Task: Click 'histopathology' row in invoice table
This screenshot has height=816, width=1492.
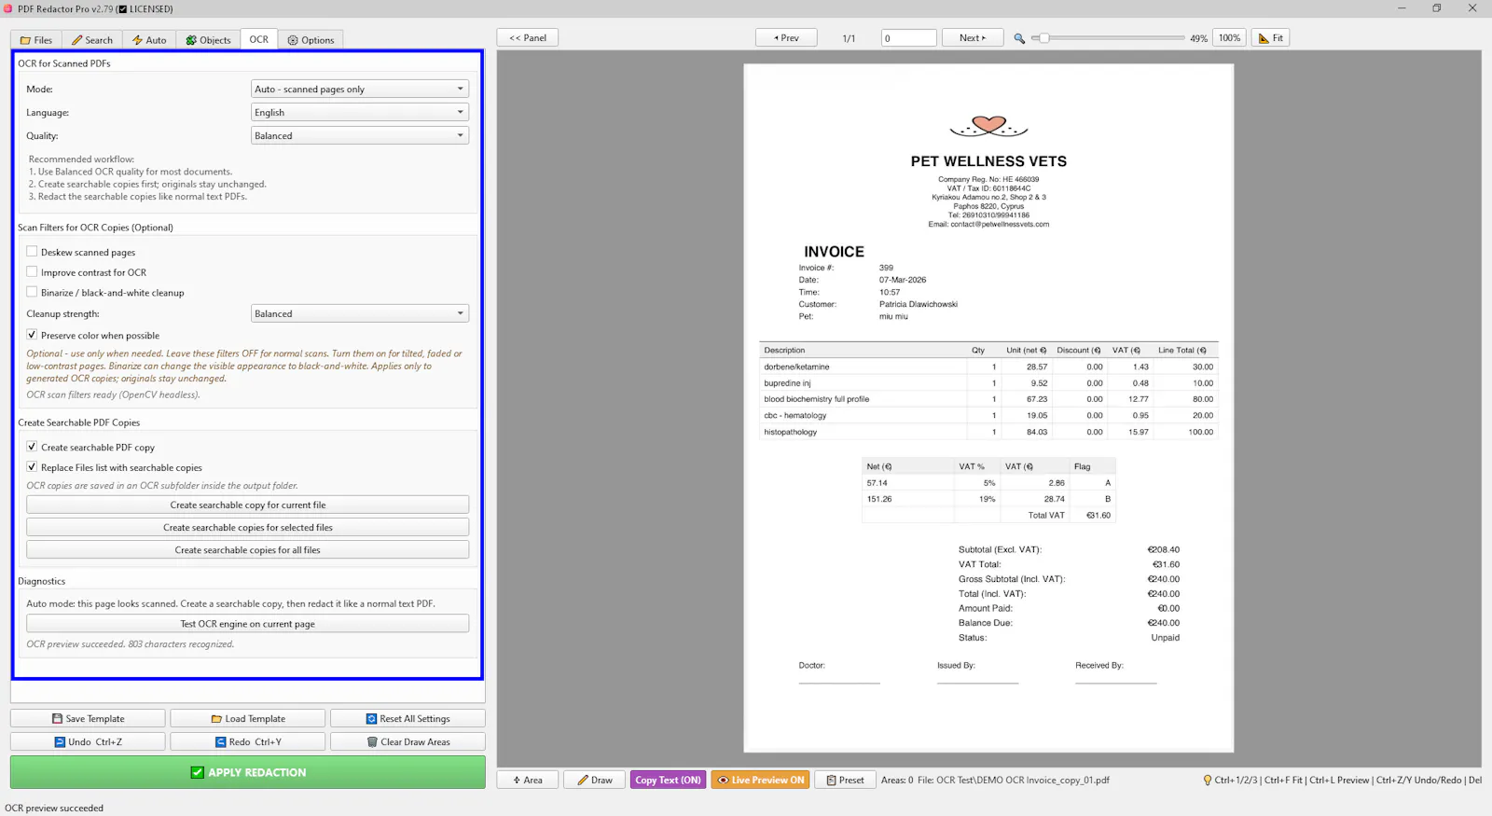Action: 988,432
